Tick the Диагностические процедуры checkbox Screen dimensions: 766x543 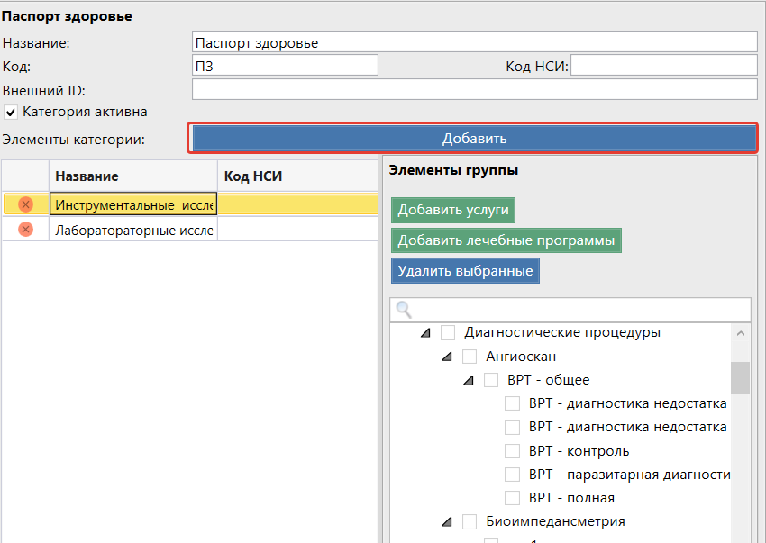point(448,333)
